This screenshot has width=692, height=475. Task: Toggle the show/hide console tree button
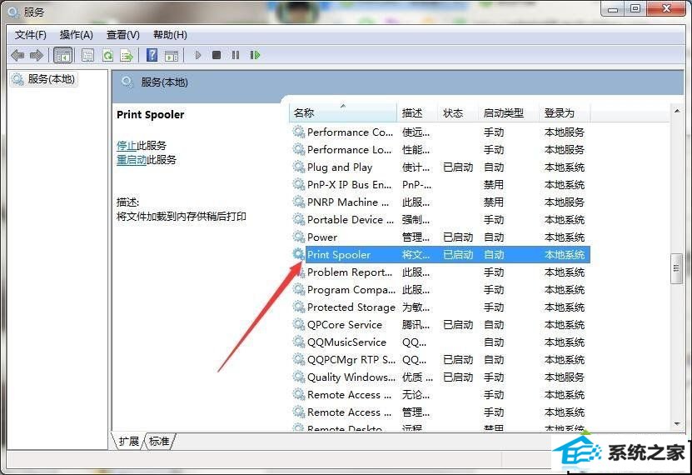point(62,55)
